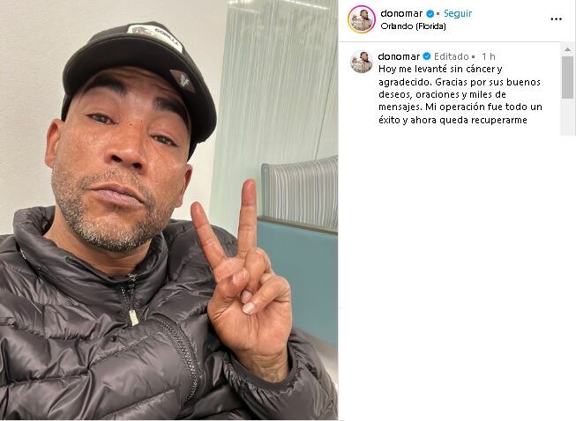576x421 pixels.
Task: Open the Orlando (Florida) location link
Action: click(413, 26)
